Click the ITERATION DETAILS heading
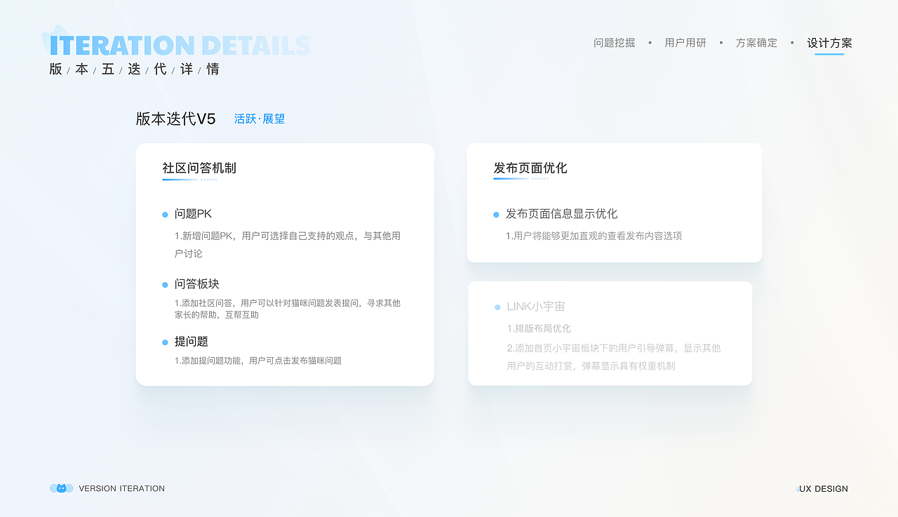This screenshot has height=517, width=898. (x=180, y=46)
